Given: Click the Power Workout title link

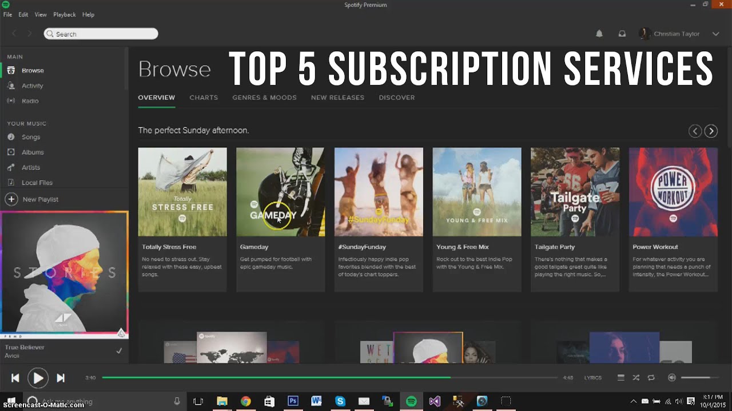Looking at the screenshot, I should click(x=655, y=247).
